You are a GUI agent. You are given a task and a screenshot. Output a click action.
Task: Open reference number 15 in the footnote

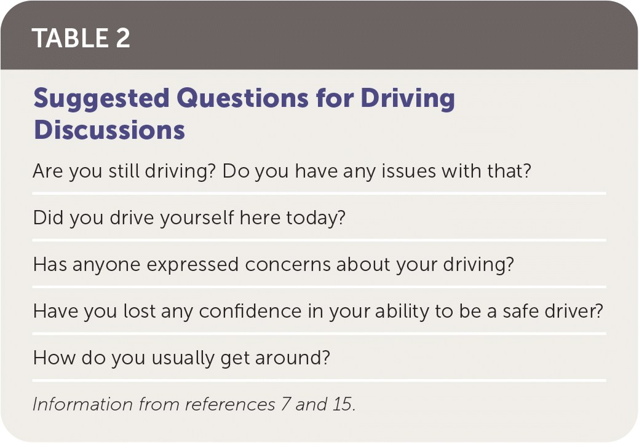(342, 405)
